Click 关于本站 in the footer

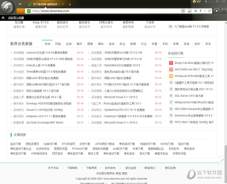coord(53,168)
